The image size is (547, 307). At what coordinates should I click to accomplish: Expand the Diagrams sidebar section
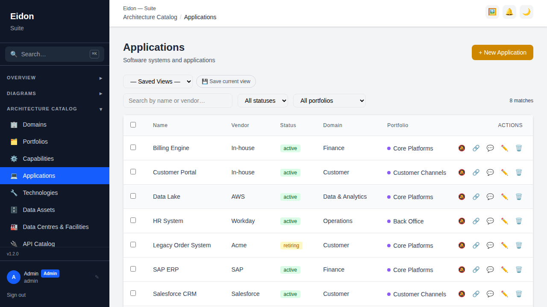pyautogui.click(x=55, y=93)
